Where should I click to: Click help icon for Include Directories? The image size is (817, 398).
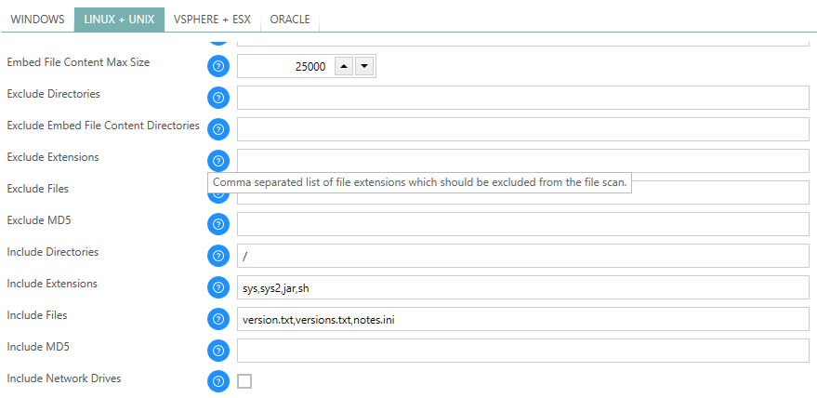tap(218, 256)
